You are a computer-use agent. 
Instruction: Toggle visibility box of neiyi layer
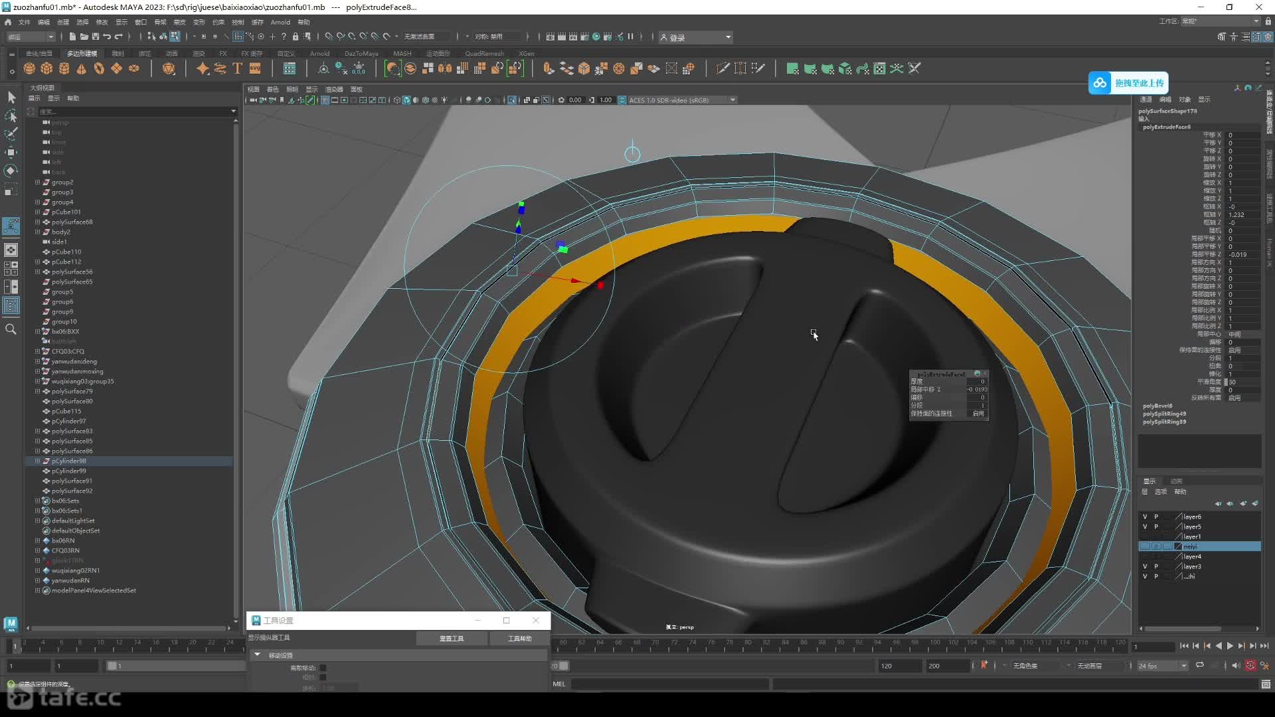1145,546
